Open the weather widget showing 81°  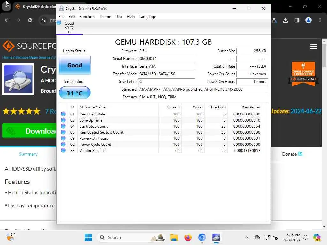(x=11, y=237)
